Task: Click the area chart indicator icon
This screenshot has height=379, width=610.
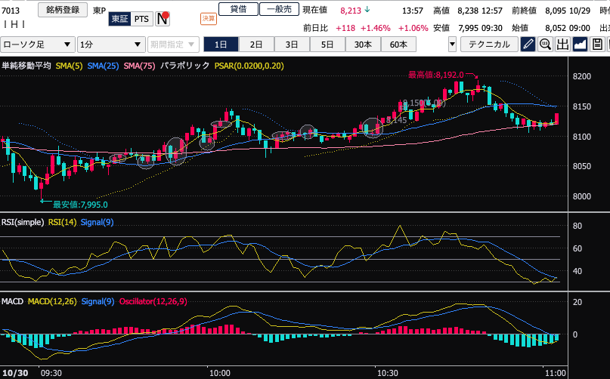Action: [581, 45]
